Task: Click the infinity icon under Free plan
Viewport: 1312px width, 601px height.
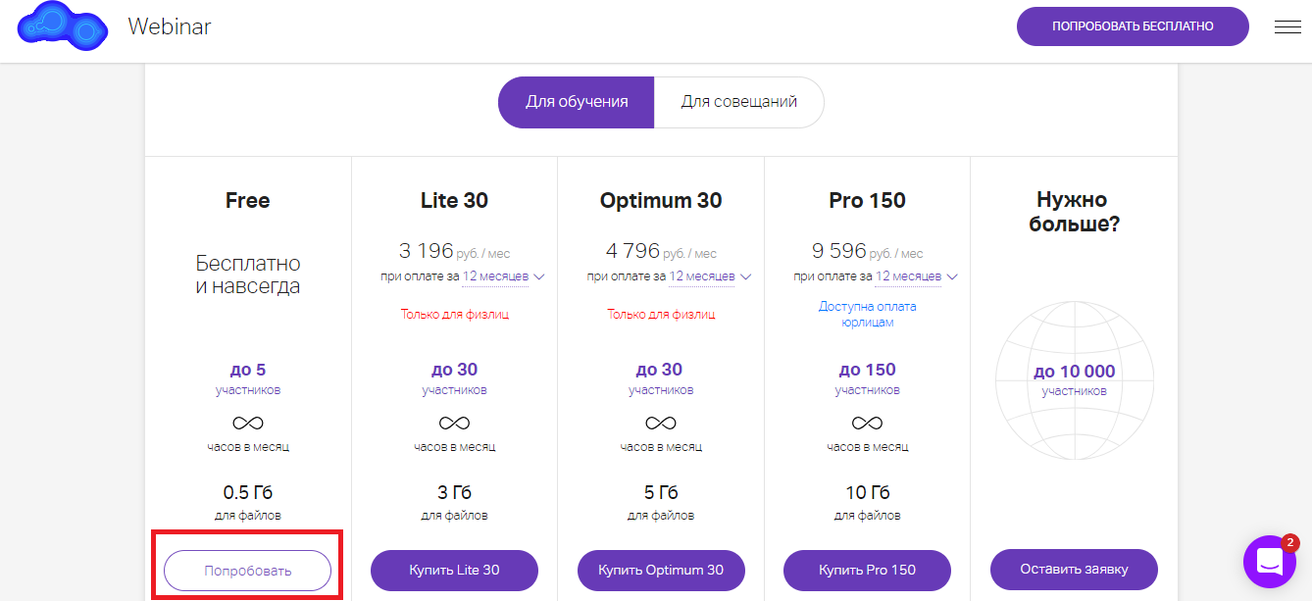Action: pyautogui.click(x=248, y=424)
